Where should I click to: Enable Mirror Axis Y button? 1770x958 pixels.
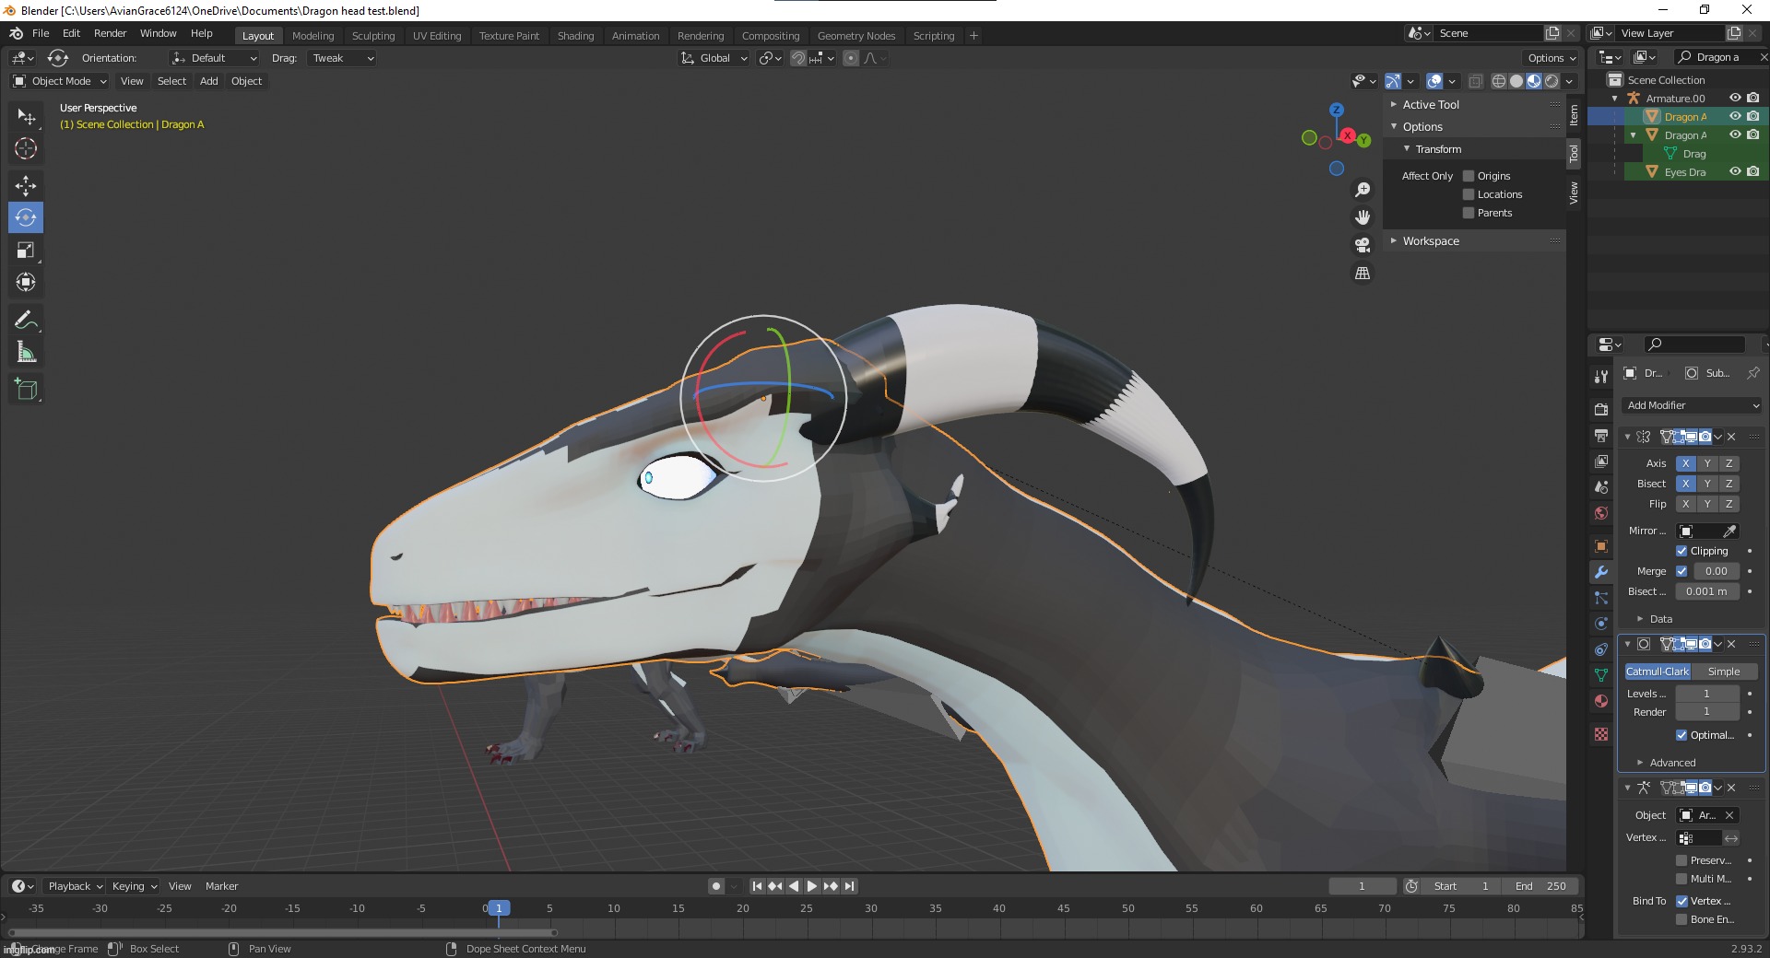1707,463
